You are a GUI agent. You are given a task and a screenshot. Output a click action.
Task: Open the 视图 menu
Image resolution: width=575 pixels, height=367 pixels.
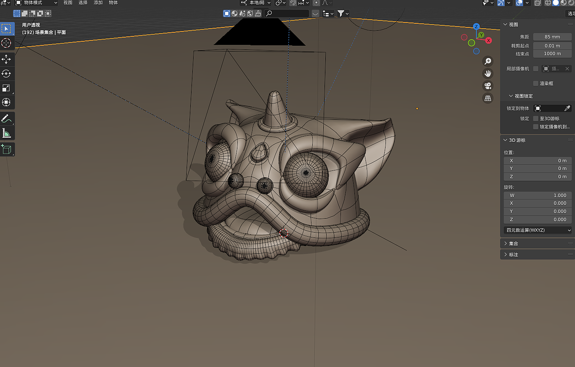click(x=68, y=3)
